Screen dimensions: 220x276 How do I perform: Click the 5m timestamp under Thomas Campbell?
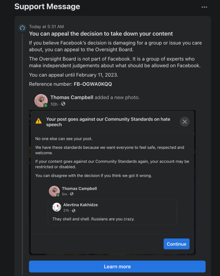(x=65, y=194)
